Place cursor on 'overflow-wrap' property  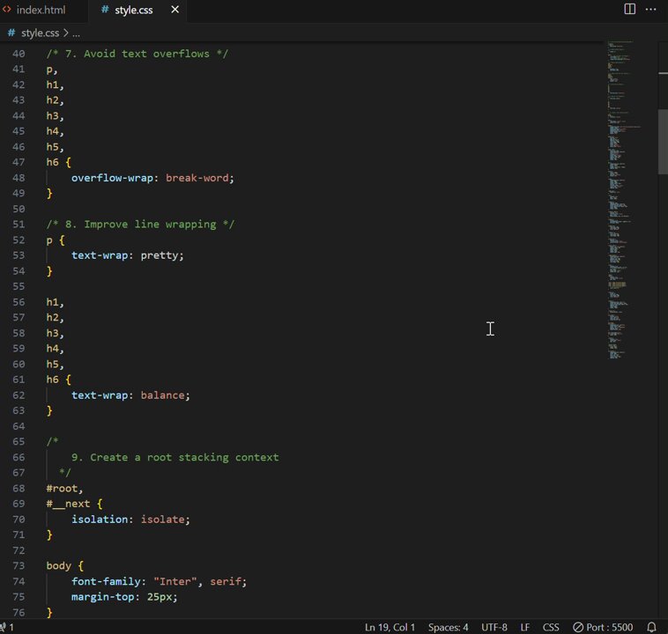(112, 178)
